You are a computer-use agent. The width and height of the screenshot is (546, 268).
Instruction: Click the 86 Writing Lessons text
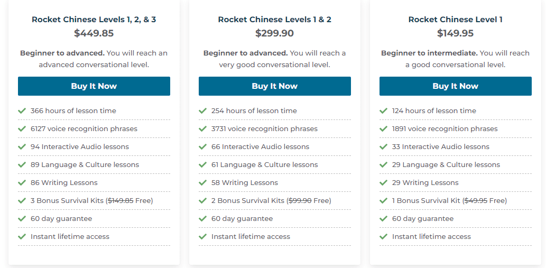(x=64, y=183)
